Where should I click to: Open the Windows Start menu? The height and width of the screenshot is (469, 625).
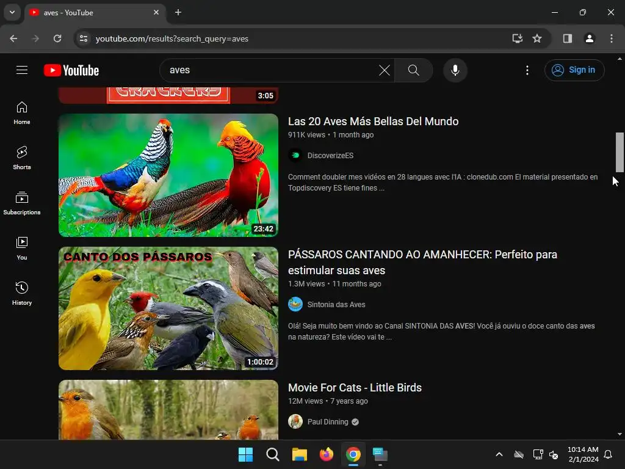coord(245,454)
